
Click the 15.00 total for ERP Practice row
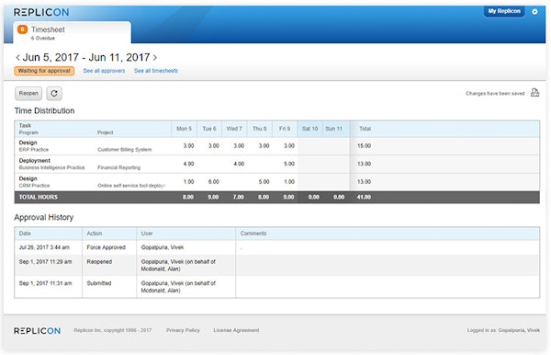364,145
